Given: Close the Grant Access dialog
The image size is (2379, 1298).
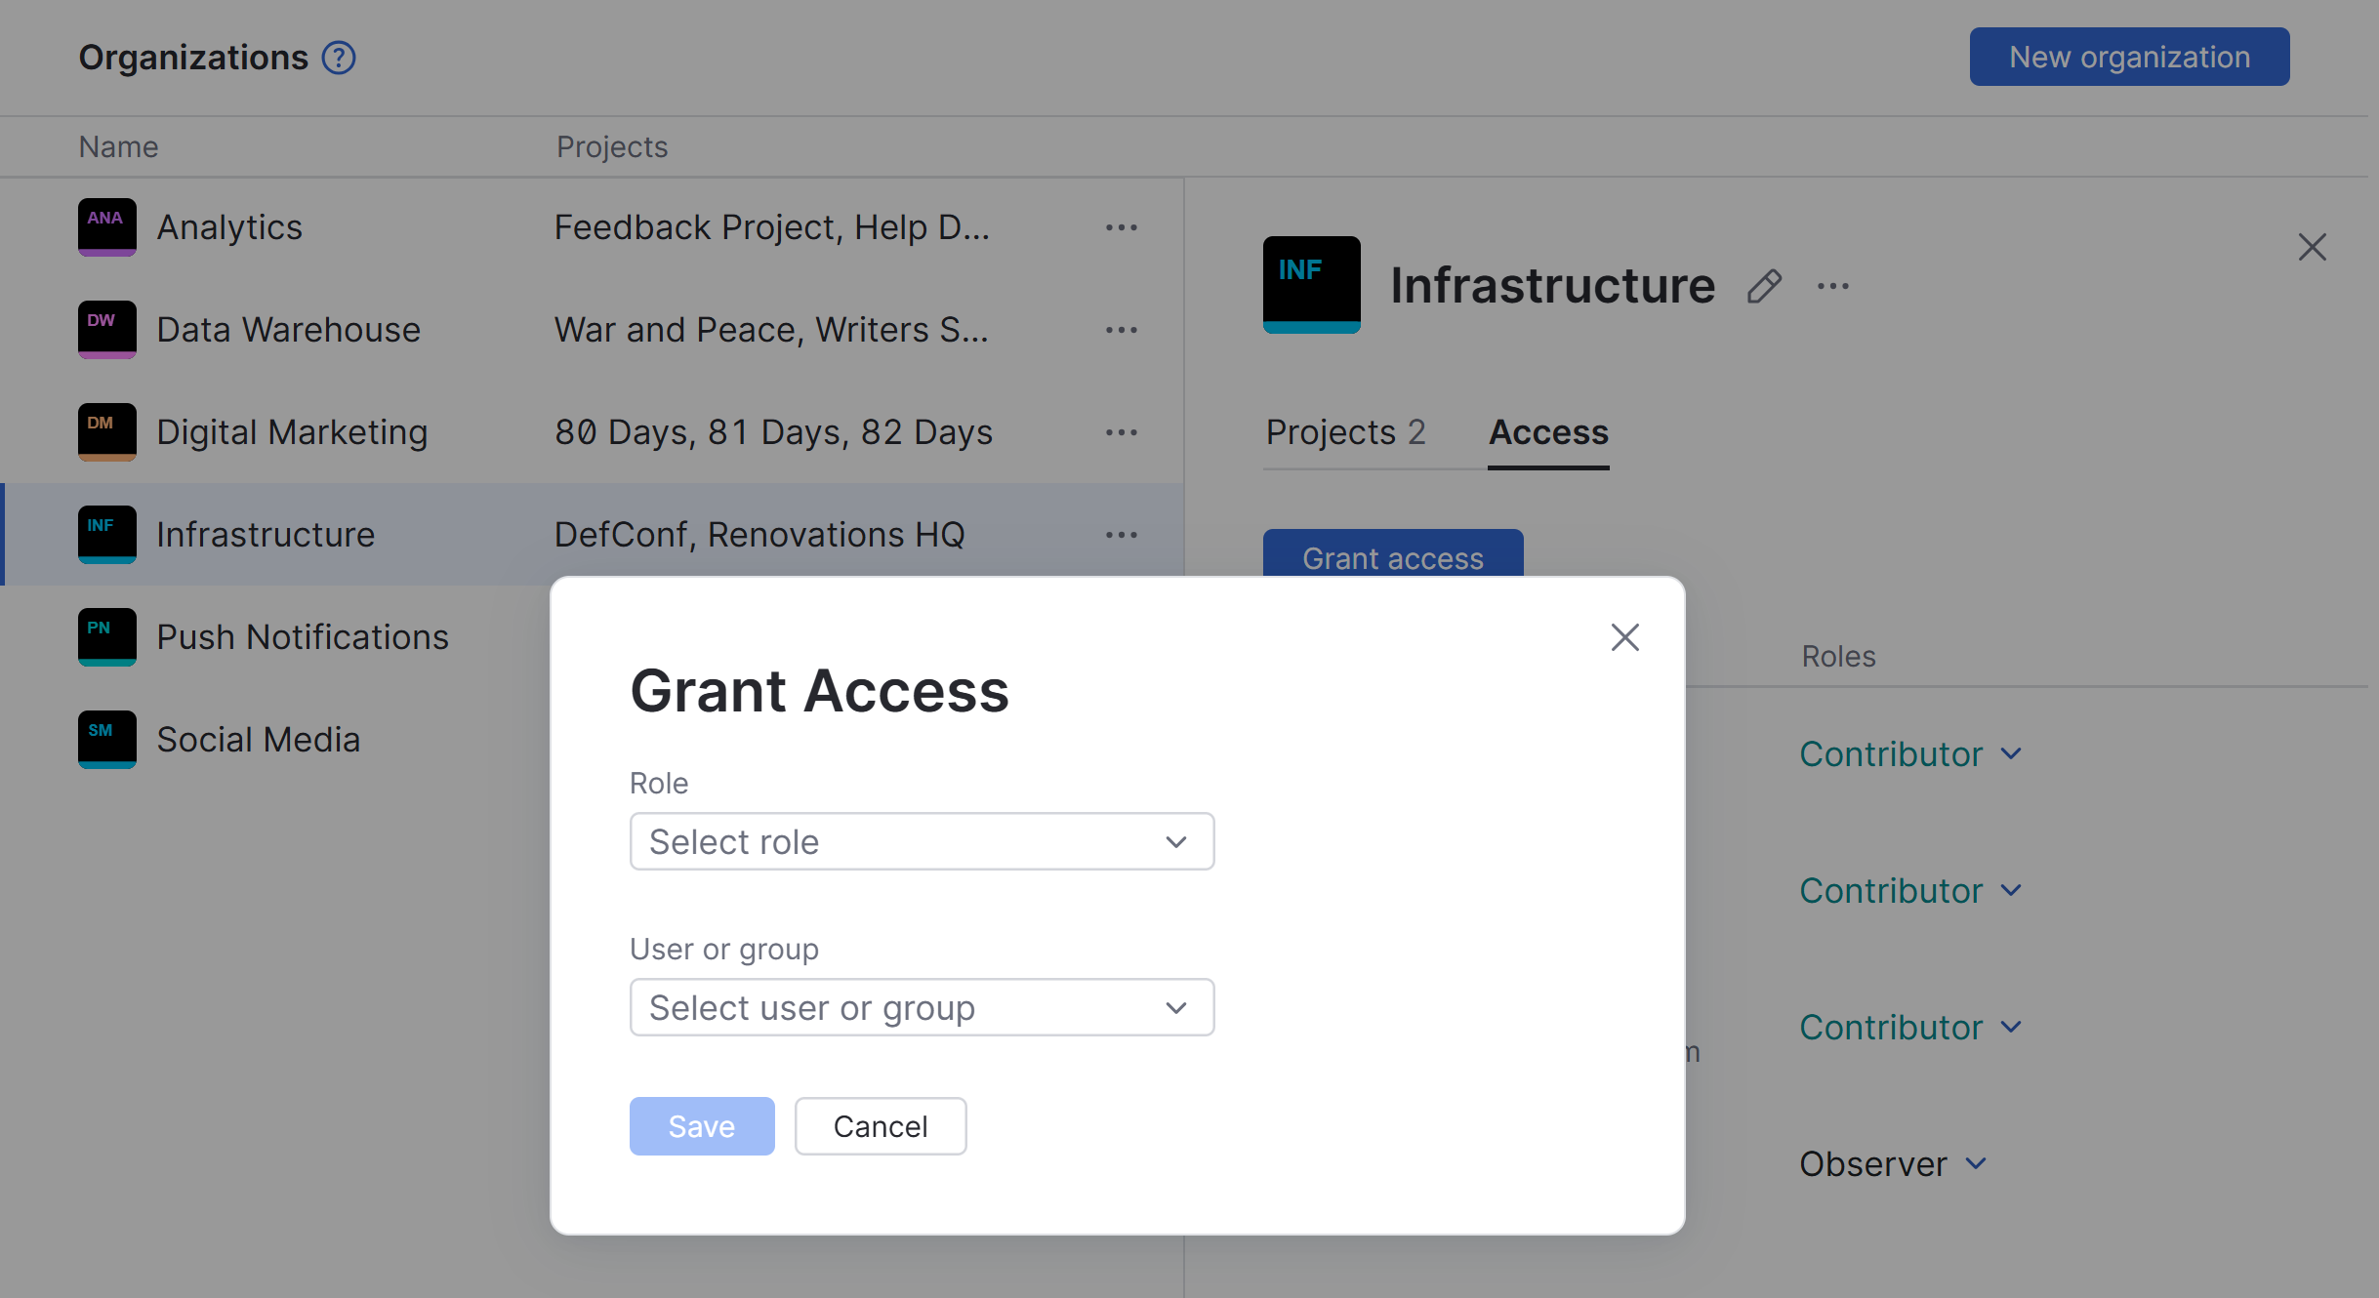Looking at the screenshot, I should (1624, 637).
